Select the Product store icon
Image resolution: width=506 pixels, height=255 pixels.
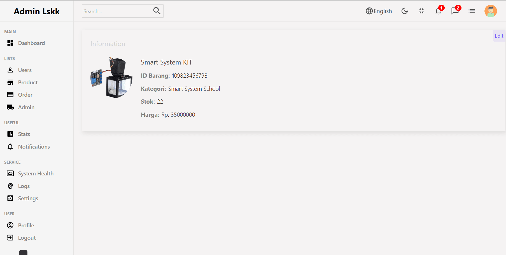(x=10, y=82)
